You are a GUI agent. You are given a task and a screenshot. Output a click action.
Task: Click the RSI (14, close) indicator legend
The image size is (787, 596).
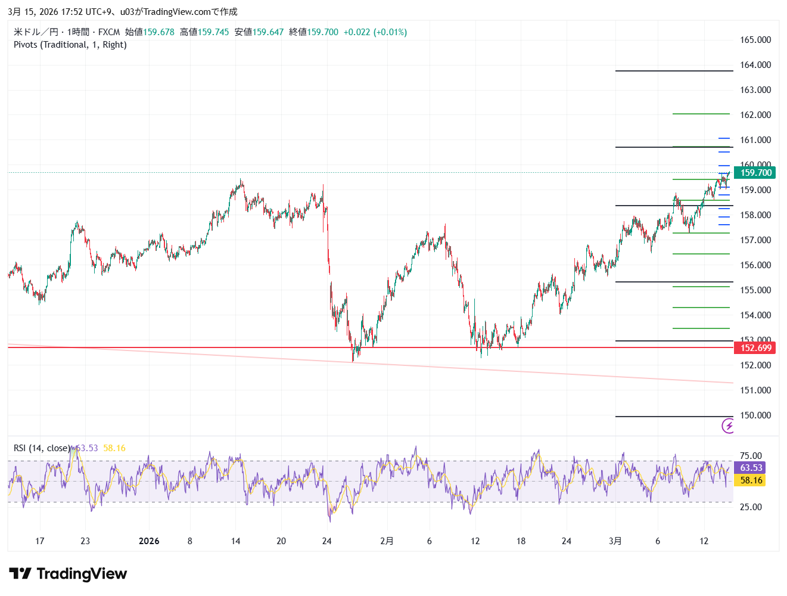42,448
